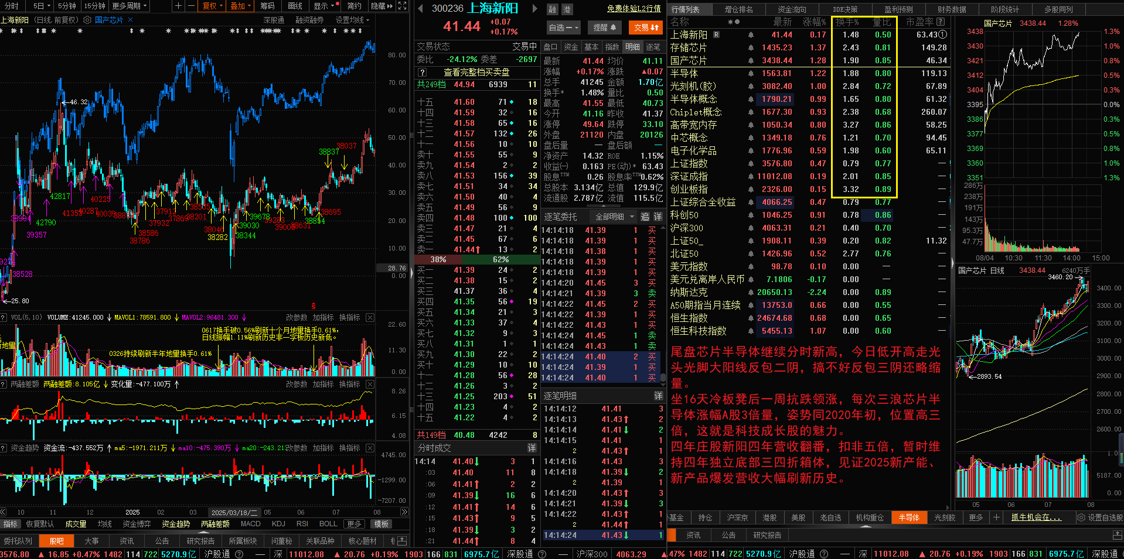Select the 光刻胶 watchlist tab
Viewport: 1124px width, 559px height.
(x=945, y=517)
